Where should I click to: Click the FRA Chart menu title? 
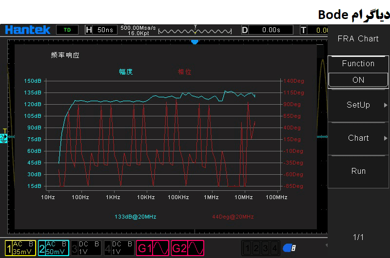click(x=358, y=39)
